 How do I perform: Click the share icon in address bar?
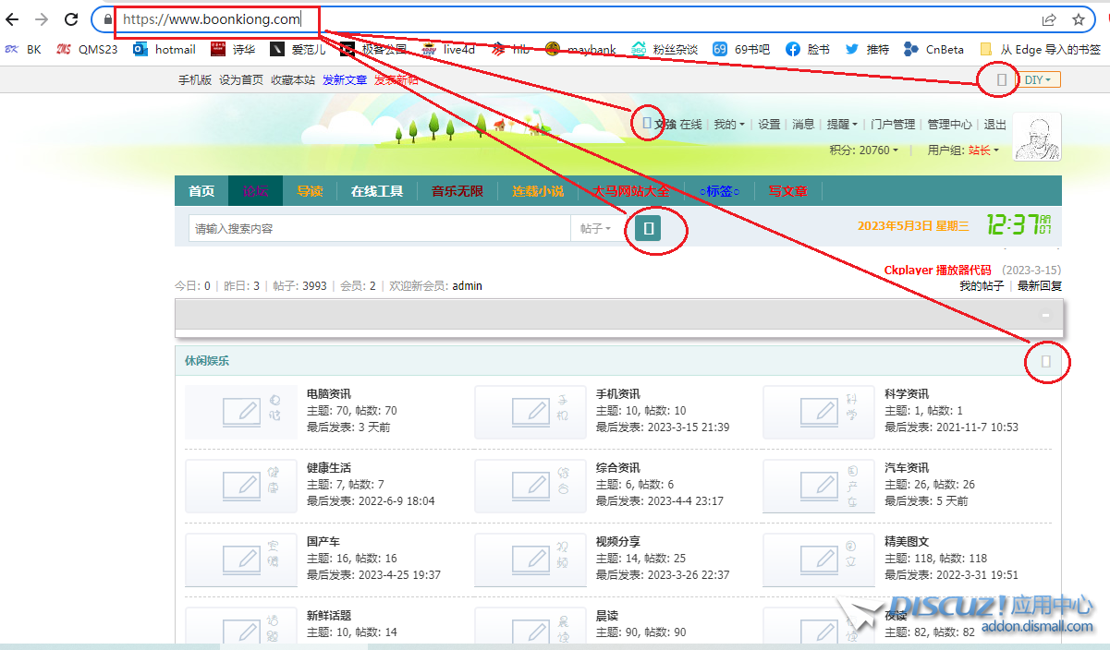(1049, 19)
